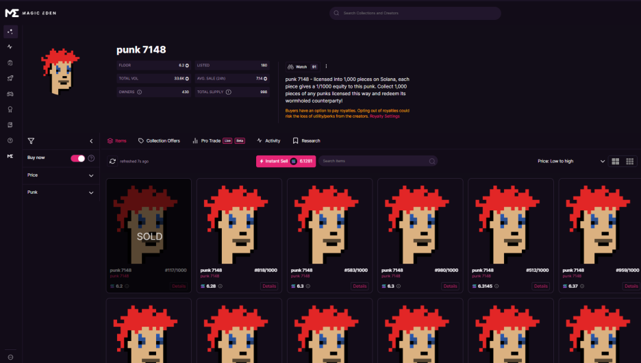Open the Research tab
This screenshot has height=363, width=641.
[306, 140]
